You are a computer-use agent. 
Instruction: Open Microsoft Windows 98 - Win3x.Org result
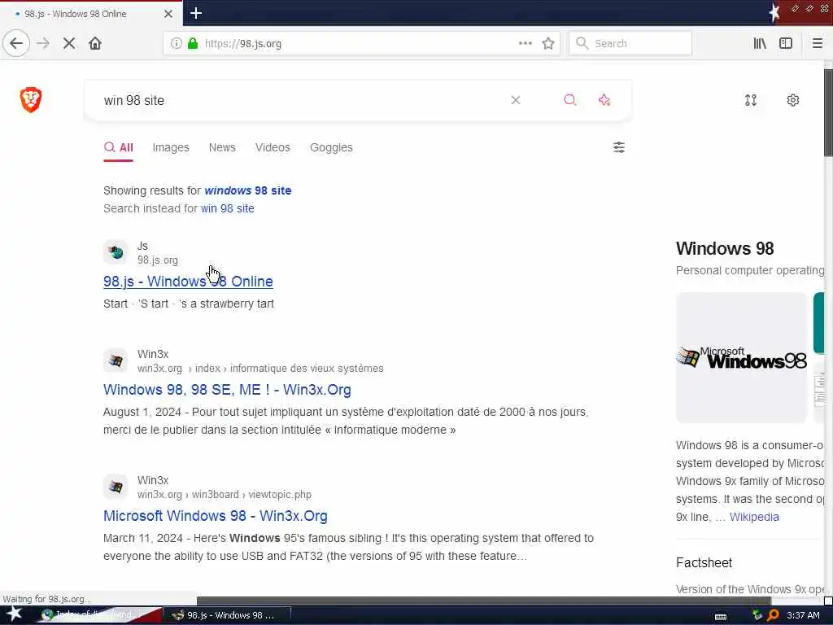[x=215, y=515]
